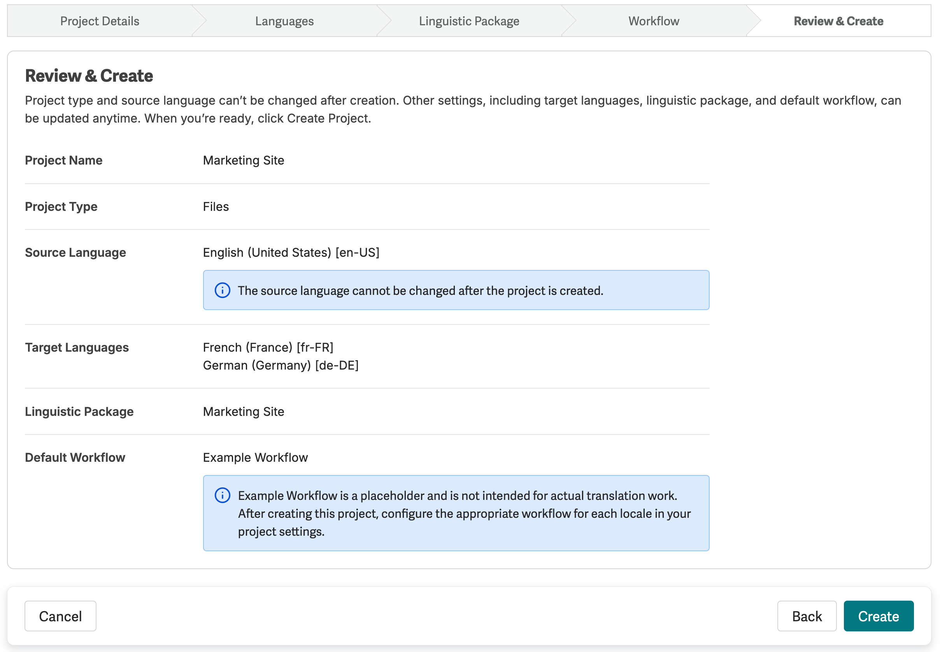
Task: Click the 'Marketing Site' project name value
Action: point(244,161)
